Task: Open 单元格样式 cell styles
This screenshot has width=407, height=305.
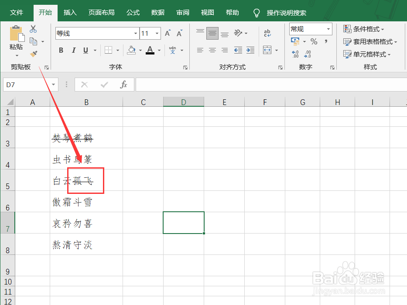Action: click(367, 54)
